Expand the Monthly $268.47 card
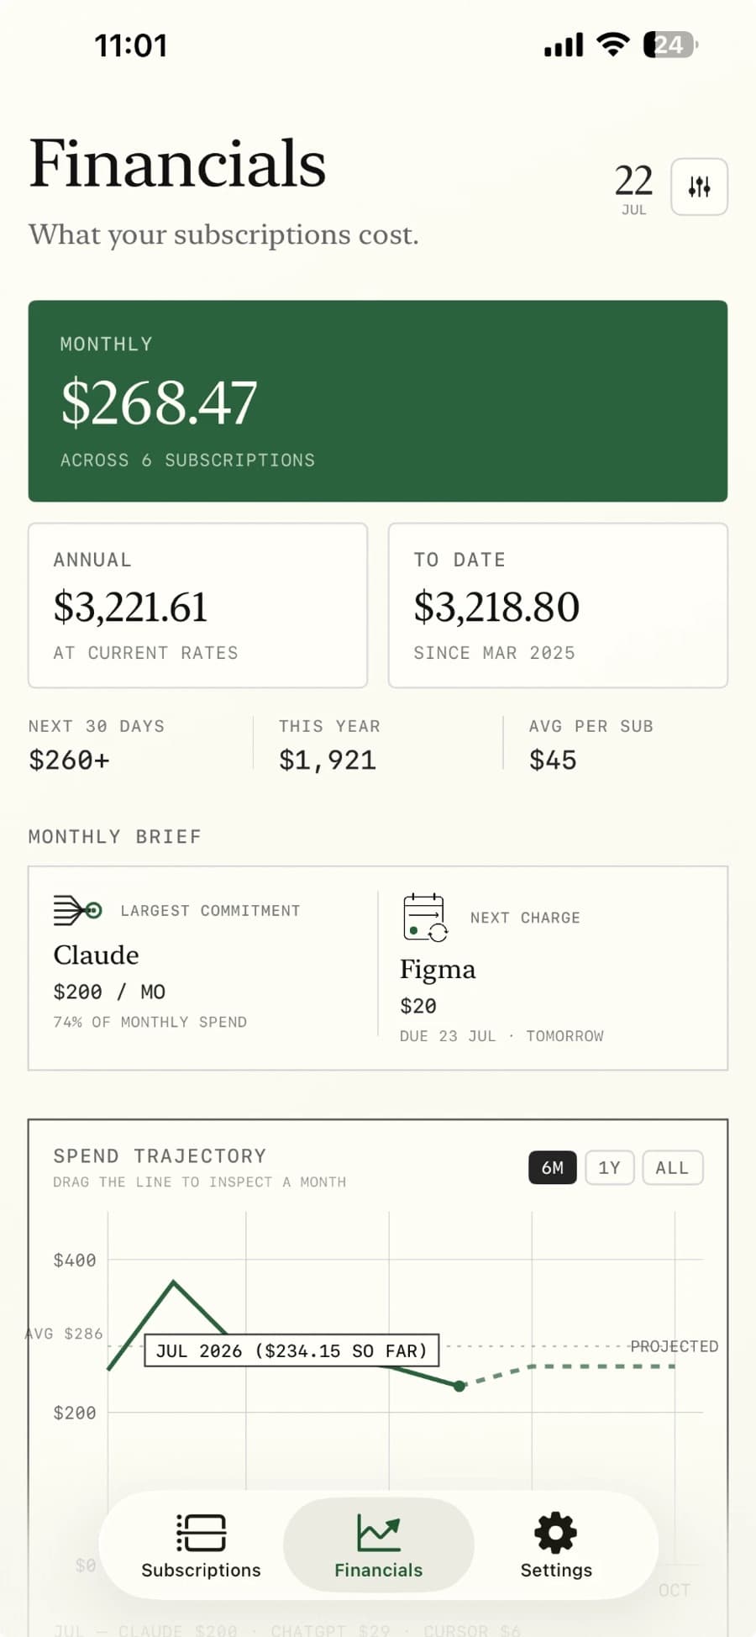 tap(378, 401)
